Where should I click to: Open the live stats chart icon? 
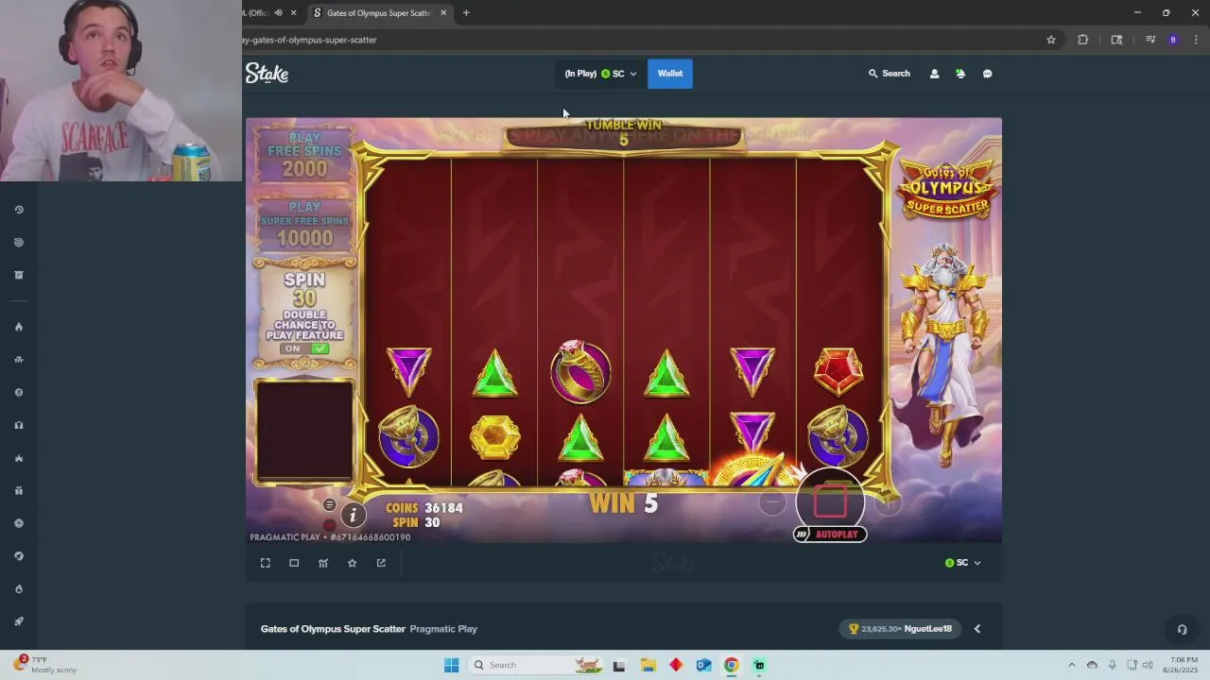[323, 563]
